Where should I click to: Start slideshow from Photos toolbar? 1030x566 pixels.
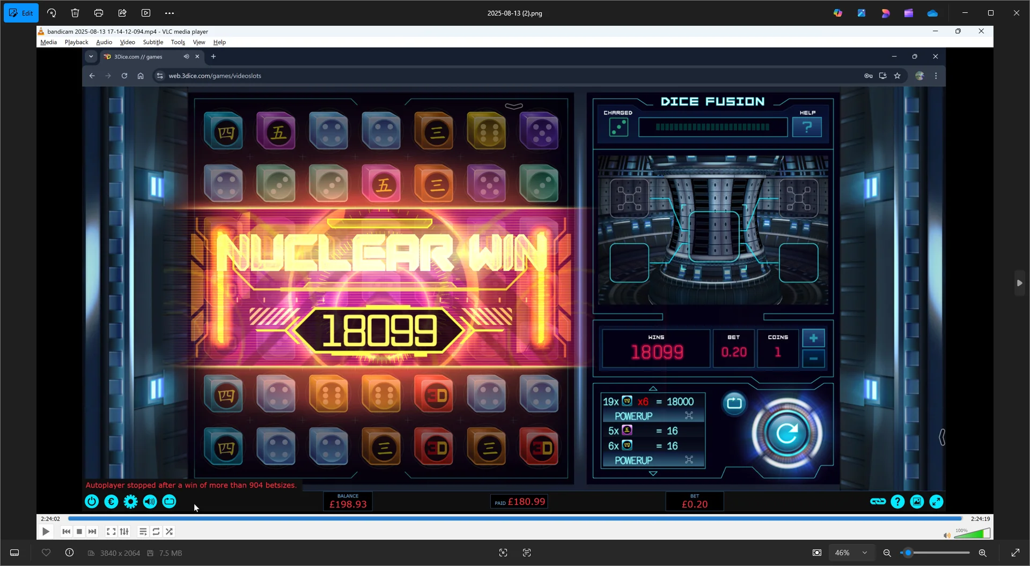[x=146, y=13]
